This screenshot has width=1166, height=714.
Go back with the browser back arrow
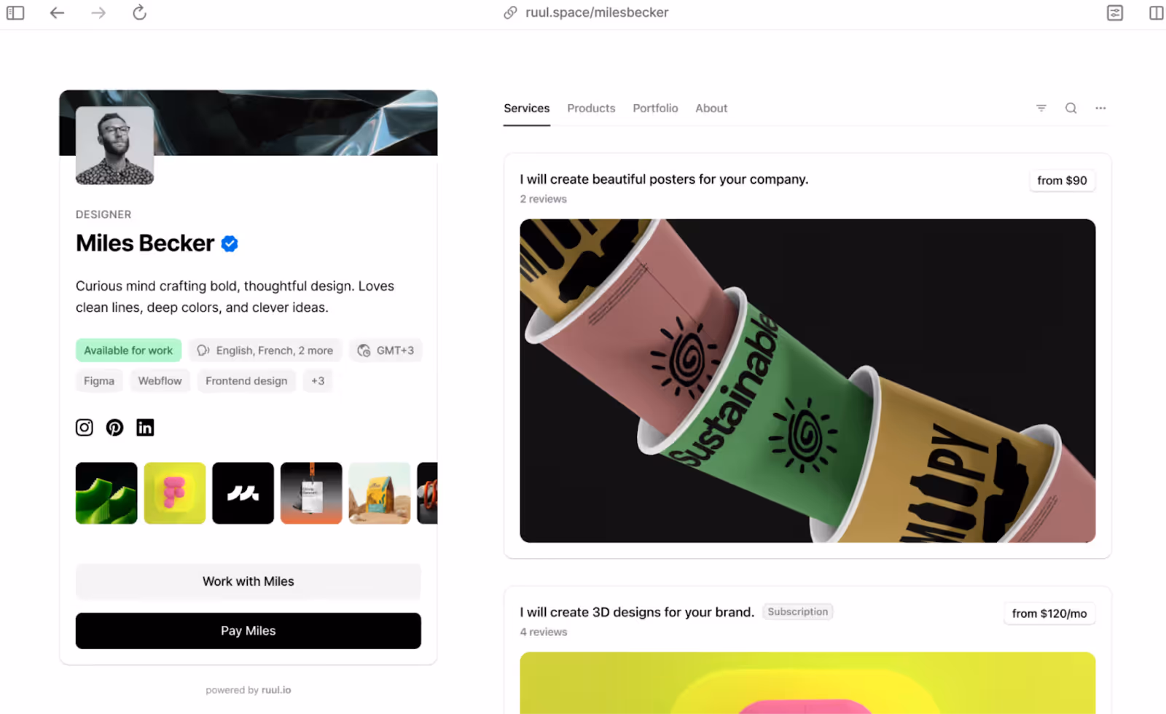[x=57, y=12]
